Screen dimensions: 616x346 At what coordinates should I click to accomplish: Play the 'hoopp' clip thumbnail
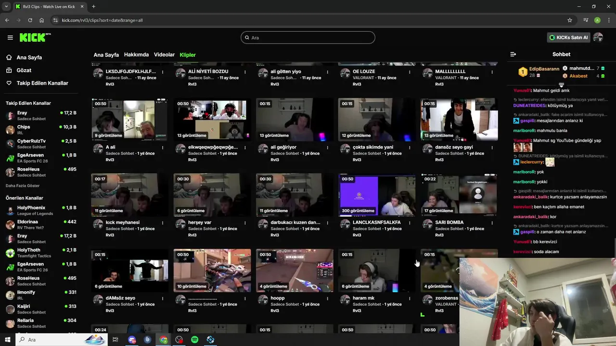(x=295, y=271)
